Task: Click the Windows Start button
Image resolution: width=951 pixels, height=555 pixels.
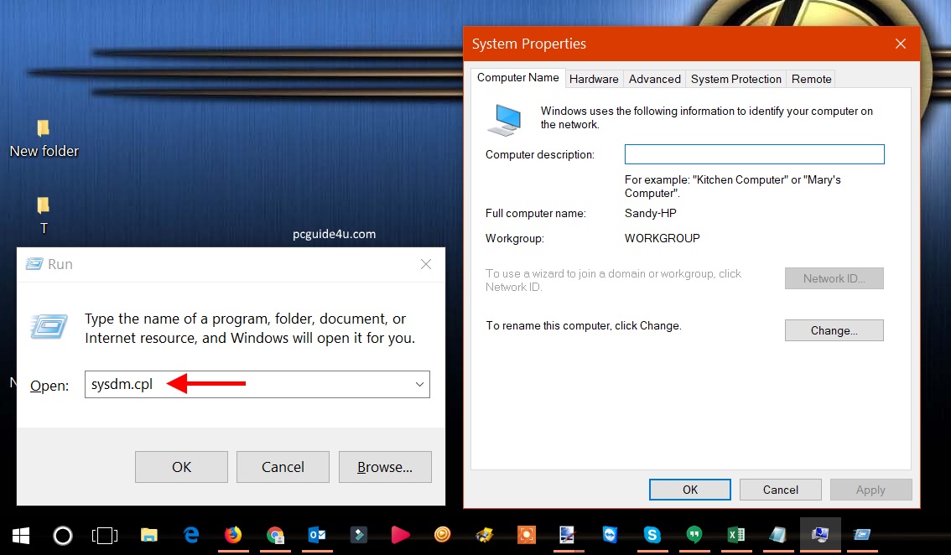Action: tap(20, 535)
